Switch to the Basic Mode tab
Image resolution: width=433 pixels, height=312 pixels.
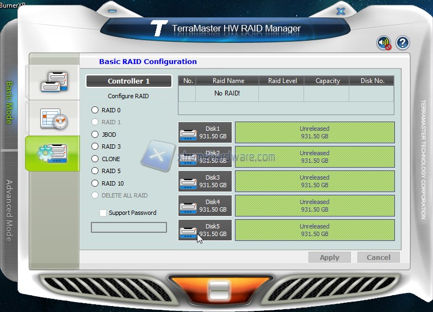pyautogui.click(x=9, y=103)
